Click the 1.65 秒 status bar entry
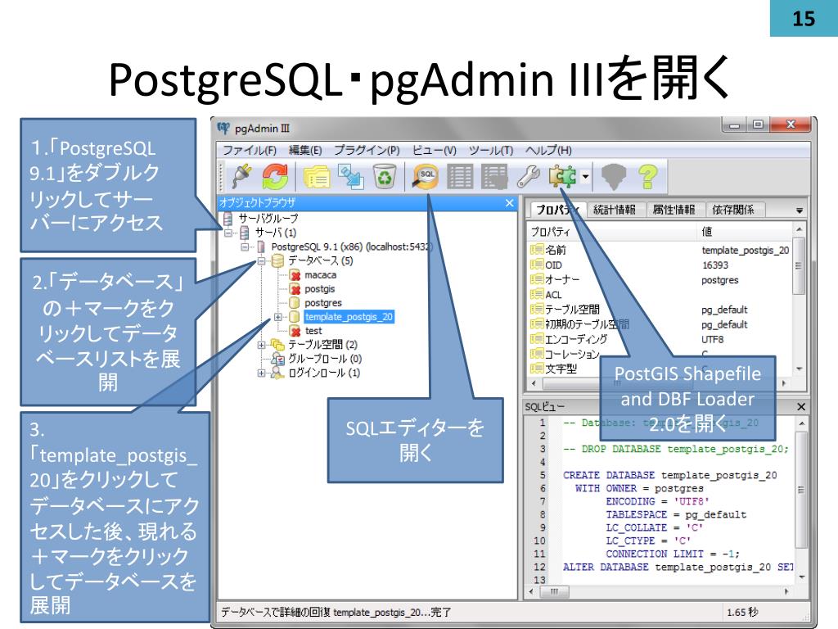838x629 pixels. point(741,612)
